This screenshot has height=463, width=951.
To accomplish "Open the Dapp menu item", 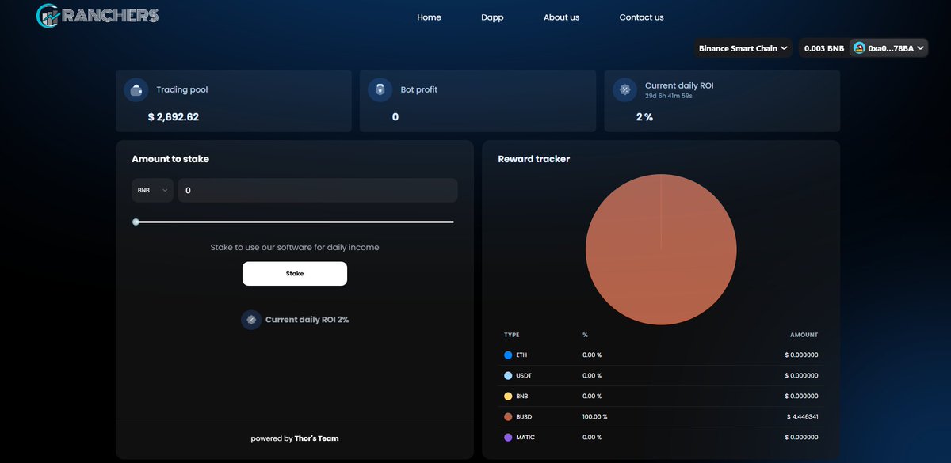I will click(492, 17).
